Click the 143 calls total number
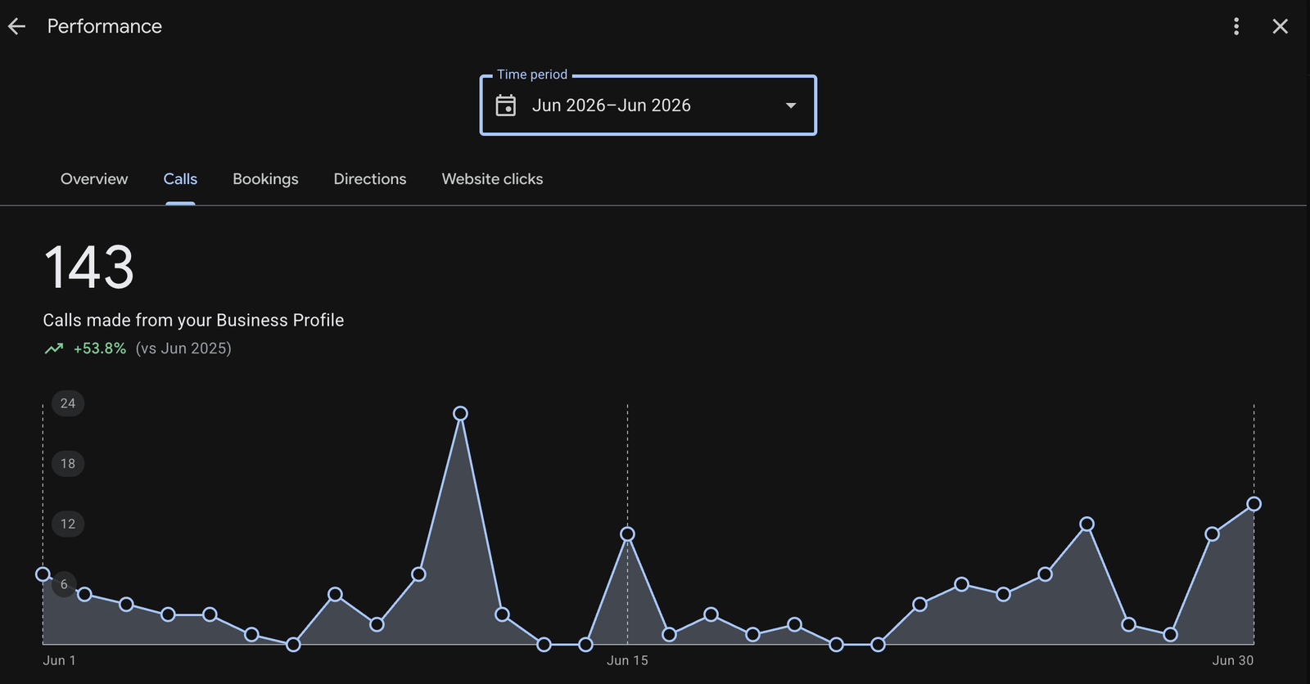This screenshot has height=684, width=1310. point(88,268)
